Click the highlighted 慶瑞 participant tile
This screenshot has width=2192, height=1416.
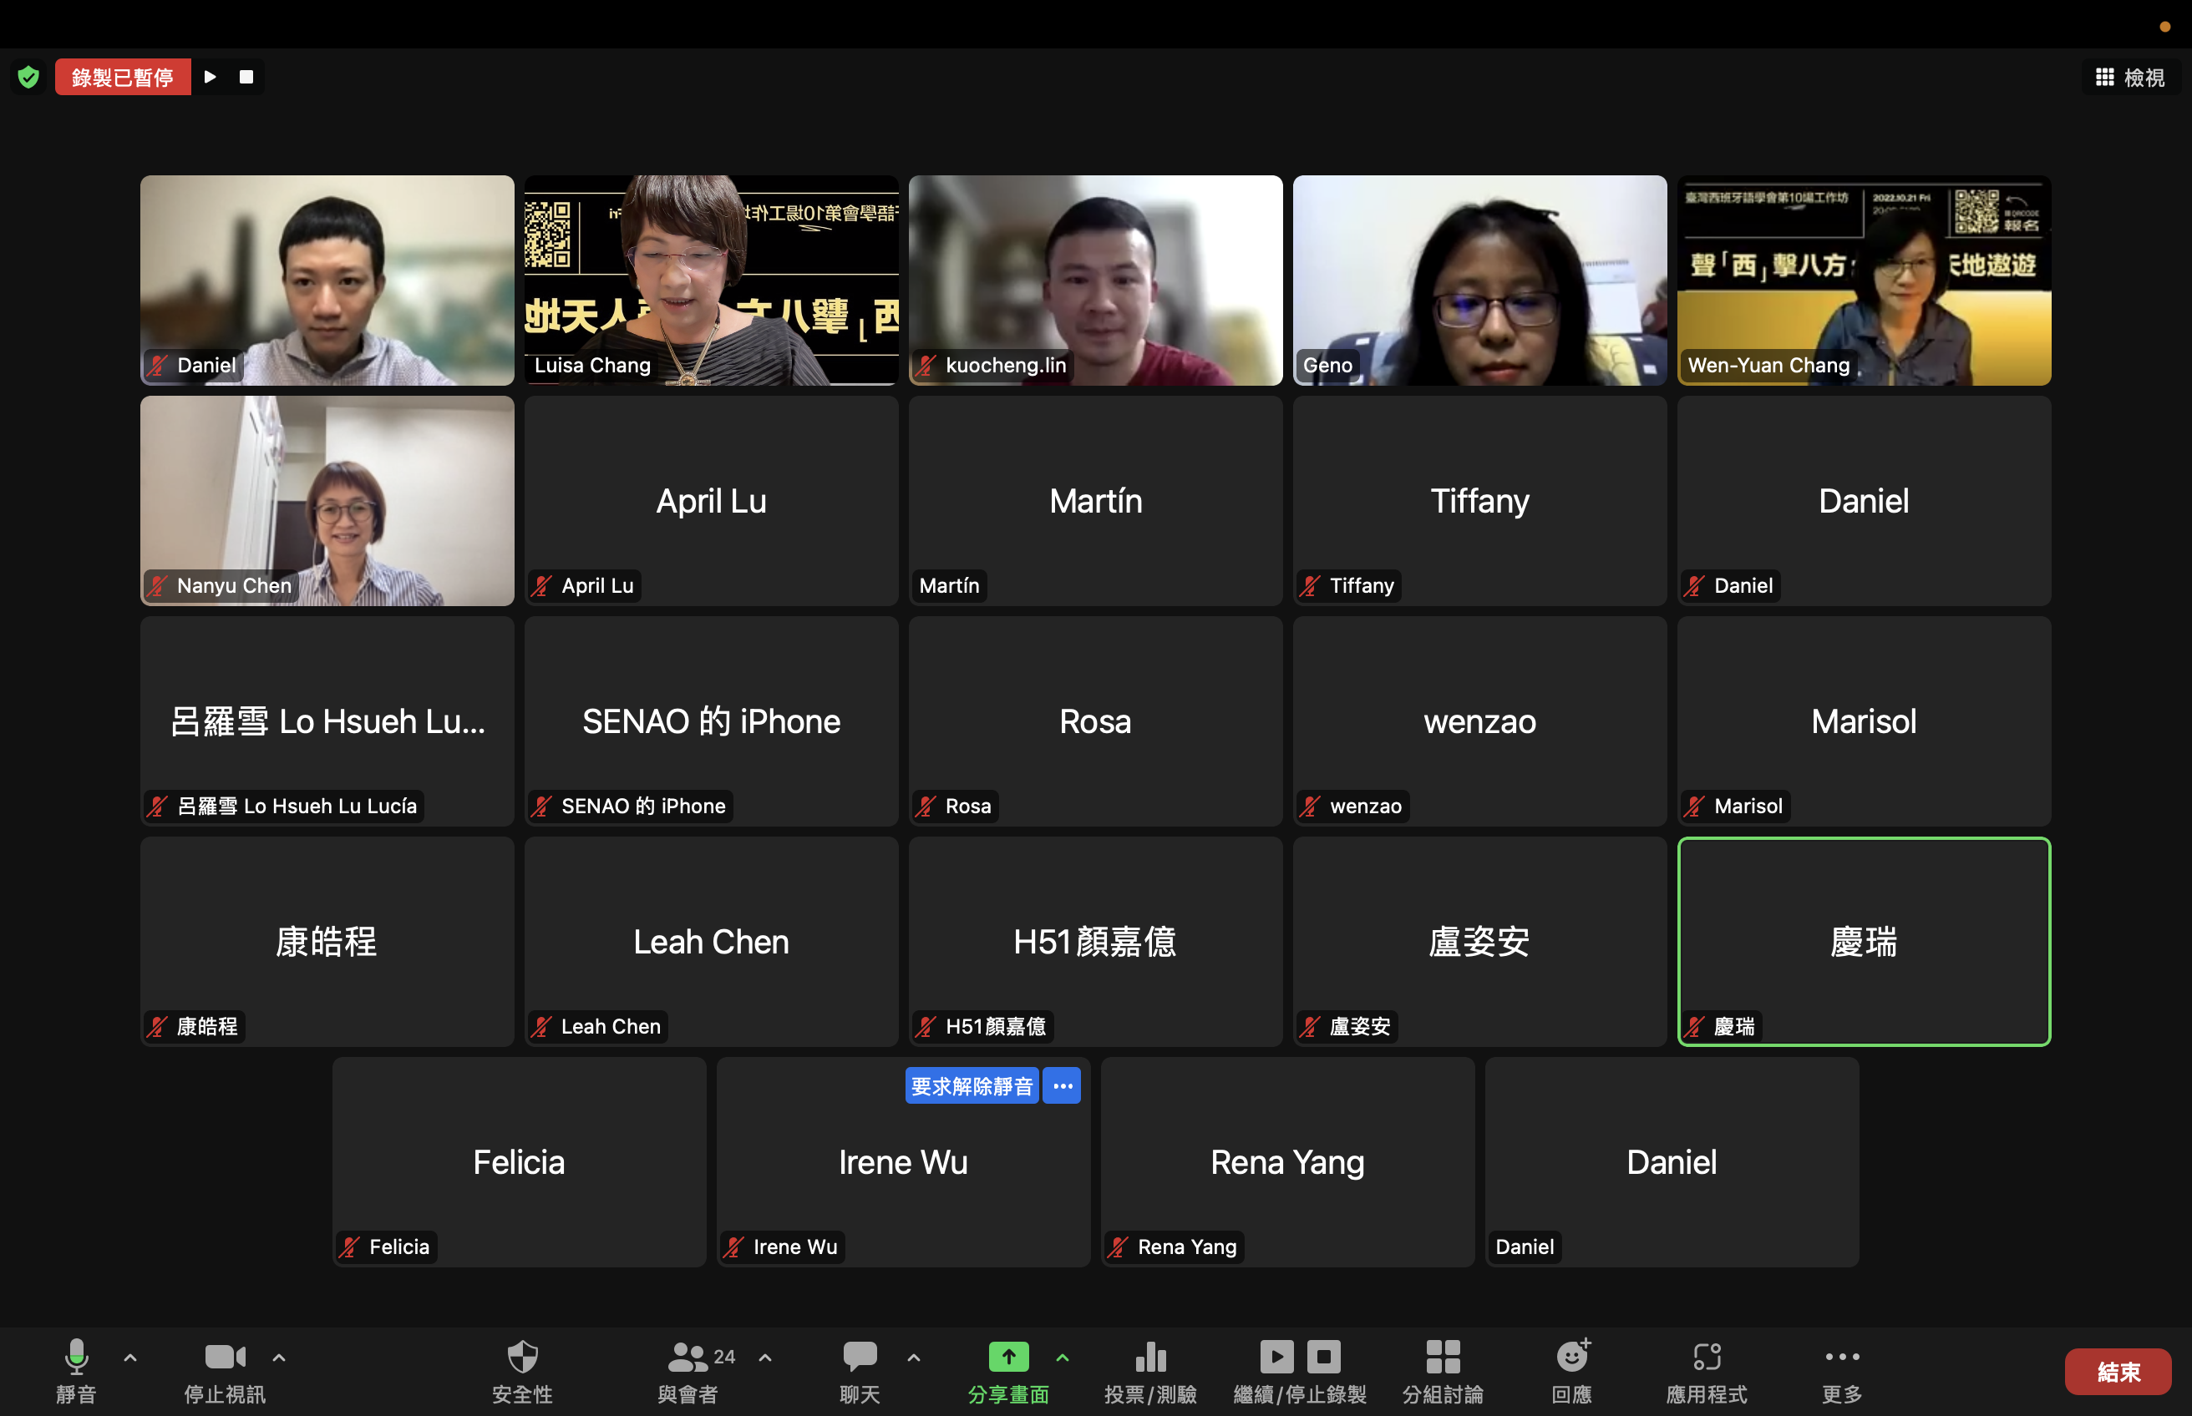tap(1865, 942)
